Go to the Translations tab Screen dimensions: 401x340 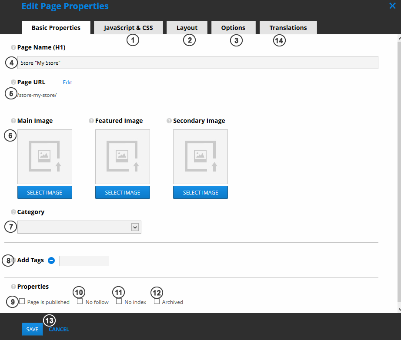(x=288, y=28)
